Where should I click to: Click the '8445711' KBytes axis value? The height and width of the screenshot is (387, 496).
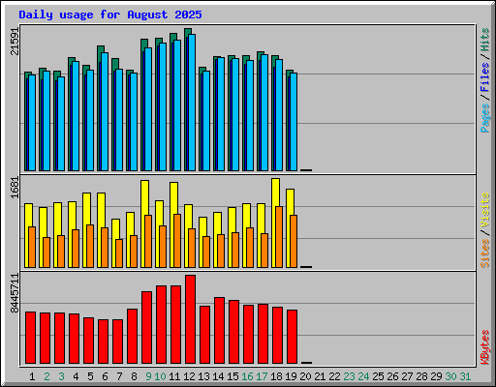[15, 293]
